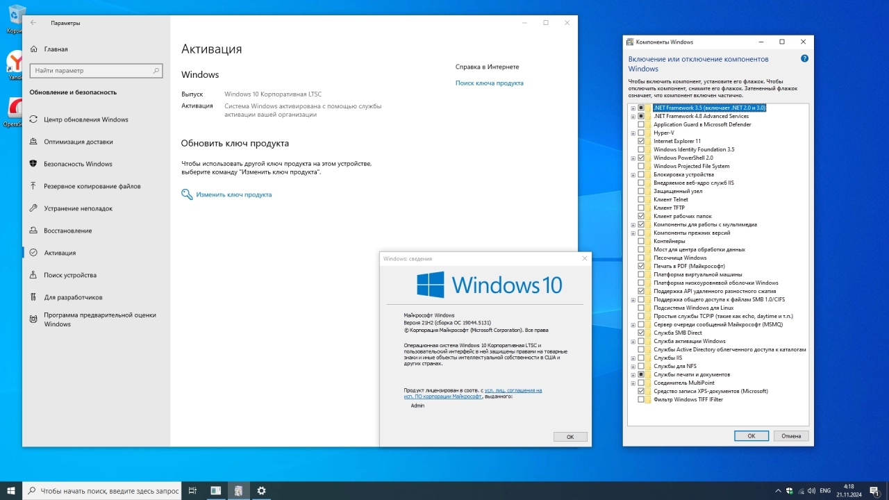Switch to winver window via taskbar icon
This screenshot has height=500, width=889.
(216, 490)
